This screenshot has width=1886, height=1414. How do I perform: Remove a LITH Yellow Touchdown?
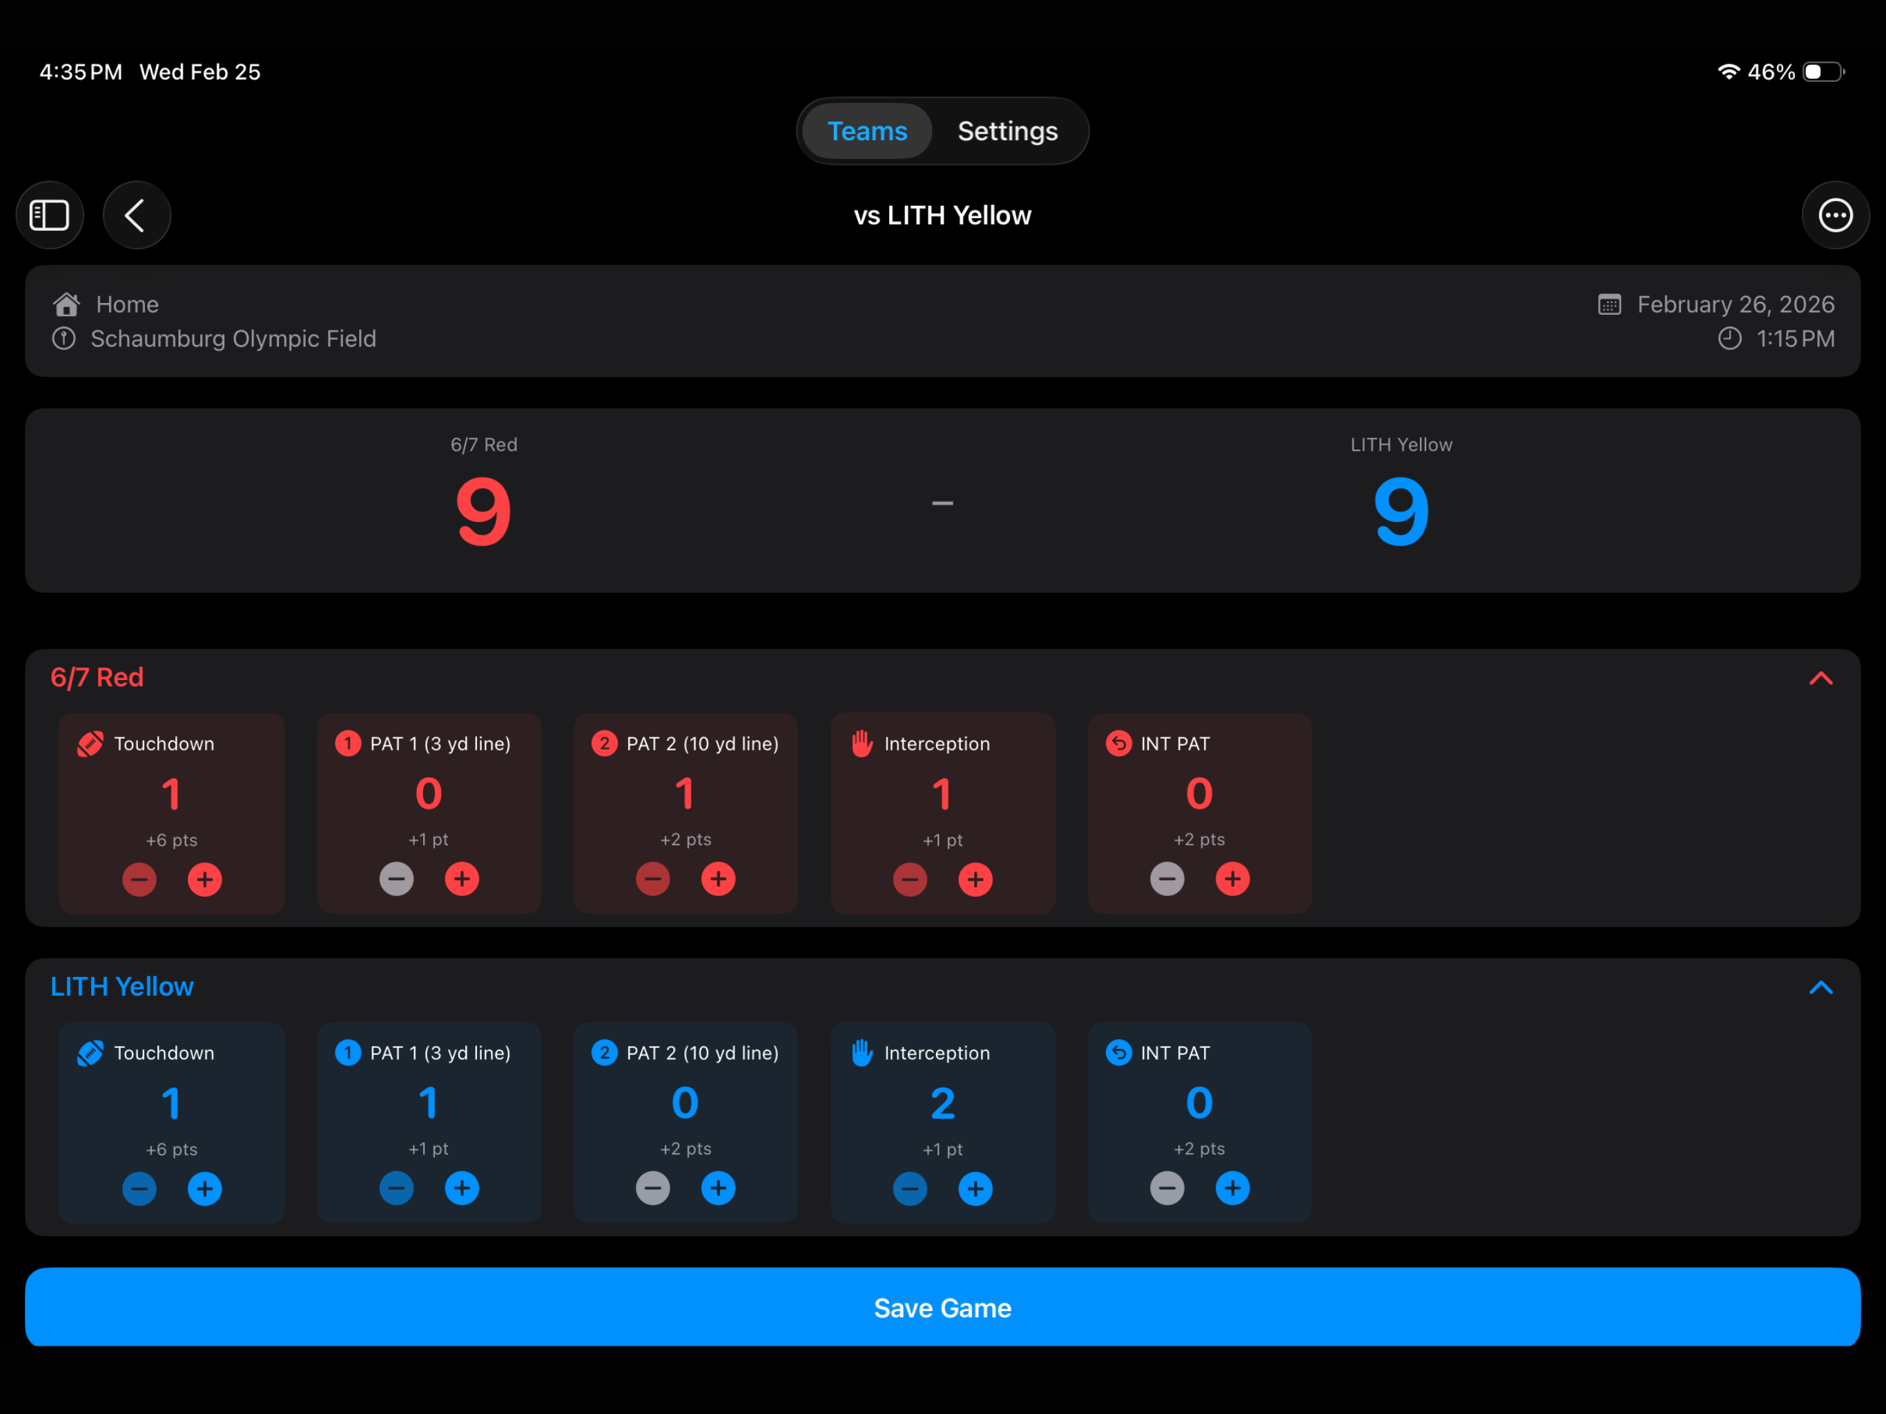coord(139,1189)
